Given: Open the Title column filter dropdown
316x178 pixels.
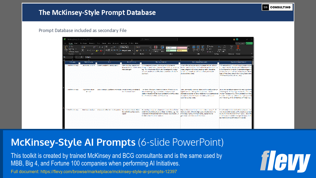Looking at the screenshot, I should pos(121,63).
